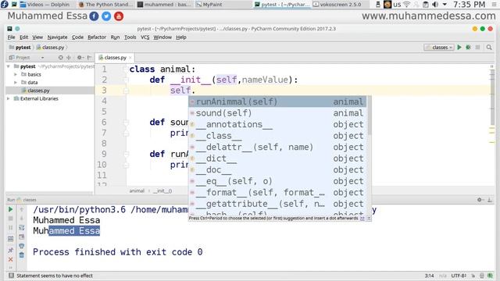Click the 3:14 cursor position indicator
Image resolution: width=500 pixels, height=281 pixels.
tap(429, 276)
